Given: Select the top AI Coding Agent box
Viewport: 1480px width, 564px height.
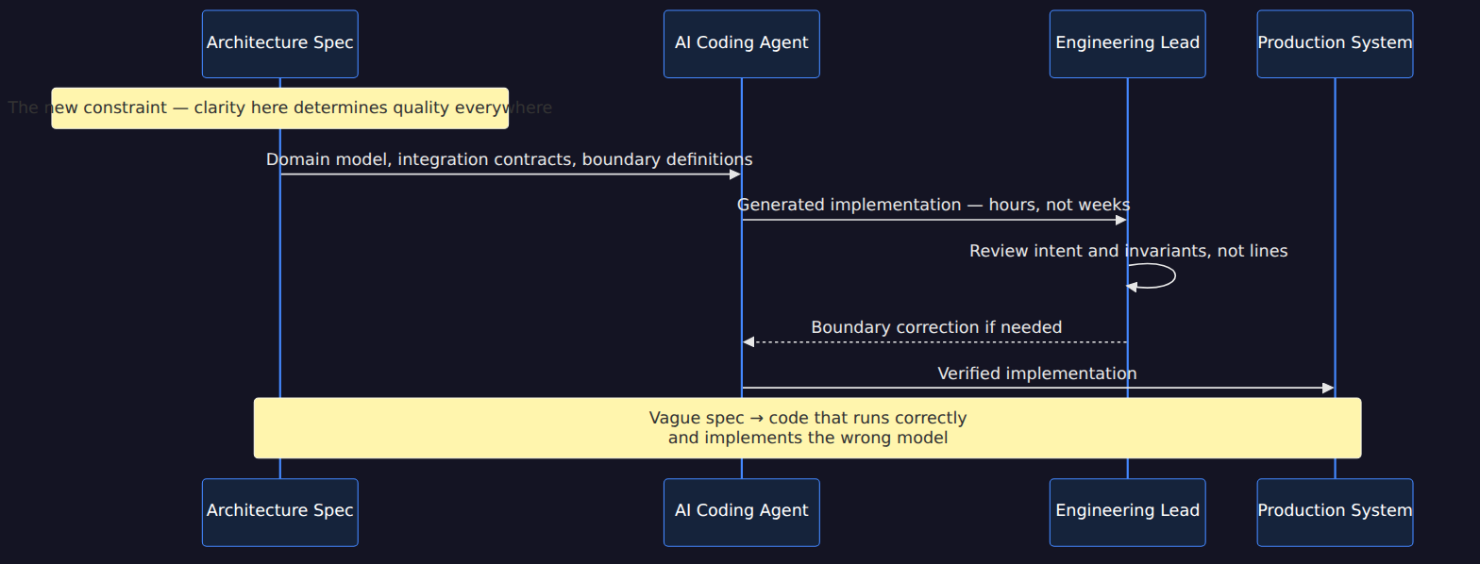Looking at the screenshot, I should [x=741, y=43].
